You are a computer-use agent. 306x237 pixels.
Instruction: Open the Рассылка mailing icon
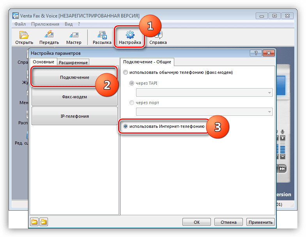pyautogui.click(x=102, y=35)
